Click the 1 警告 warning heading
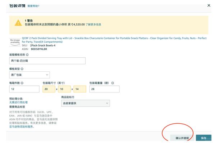Image resolution: width=214 pixels, height=143 pixels. pos(29,21)
